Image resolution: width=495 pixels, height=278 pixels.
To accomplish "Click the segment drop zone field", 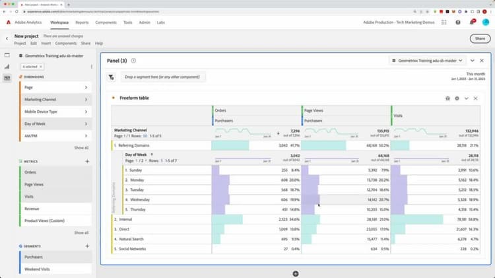I will pos(163,77).
